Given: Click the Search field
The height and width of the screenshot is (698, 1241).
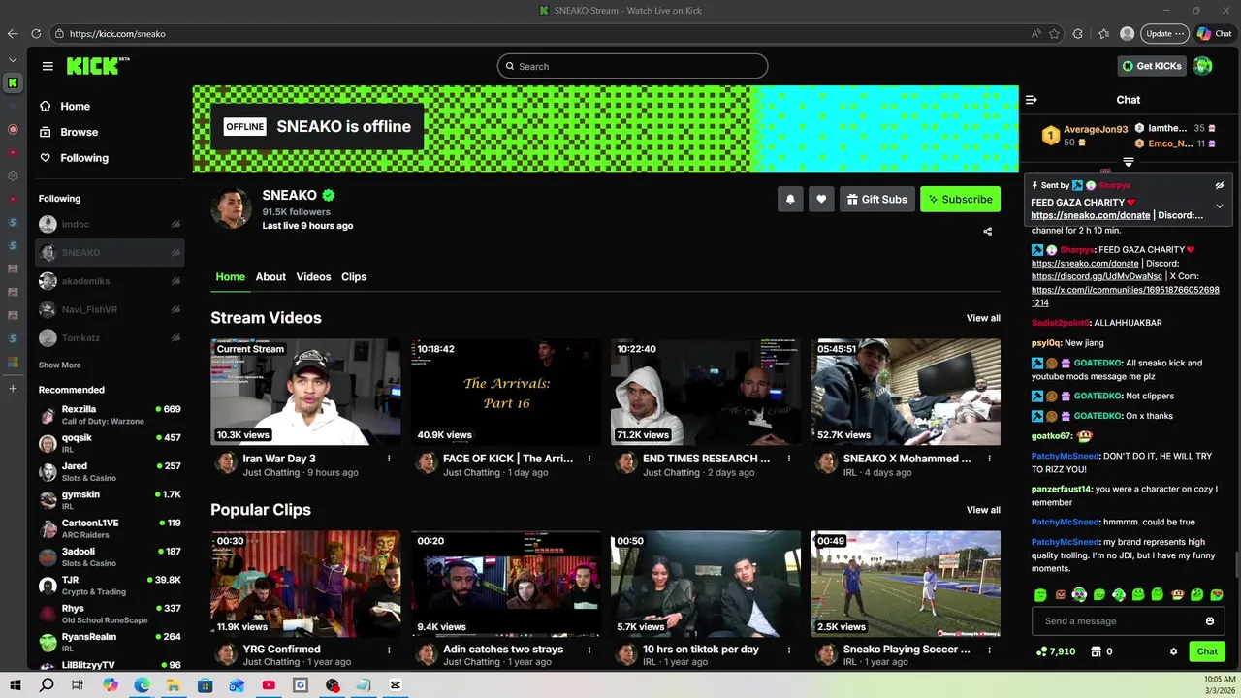Looking at the screenshot, I should pyautogui.click(x=632, y=66).
